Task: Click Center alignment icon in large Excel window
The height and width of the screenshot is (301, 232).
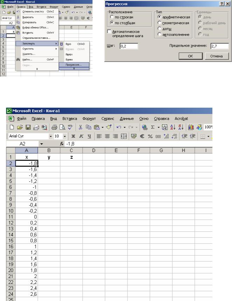Action: pyautogui.click(x=107, y=136)
